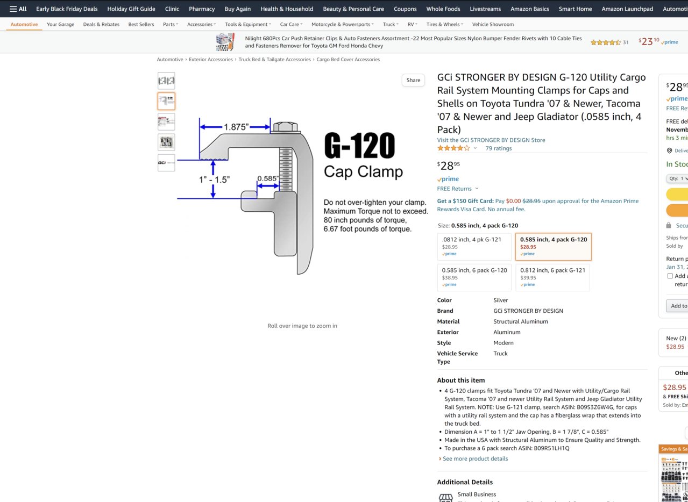The width and height of the screenshot is (688, 502).
Task: Open the Pharmacy nav item
Action: pos(202,9)
